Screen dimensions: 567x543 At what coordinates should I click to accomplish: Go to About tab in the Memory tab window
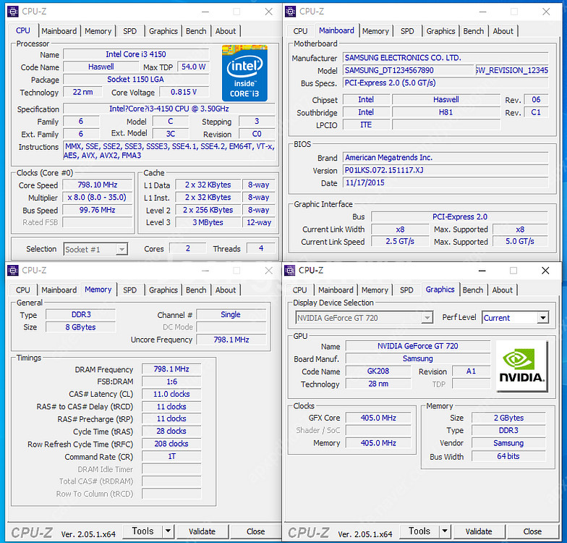point(226,290)
